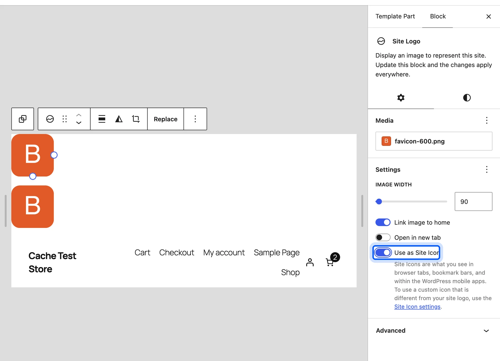Click the Image Width slider handle
The height and width of the screenshot is (361, 500).
pos(379,201)
